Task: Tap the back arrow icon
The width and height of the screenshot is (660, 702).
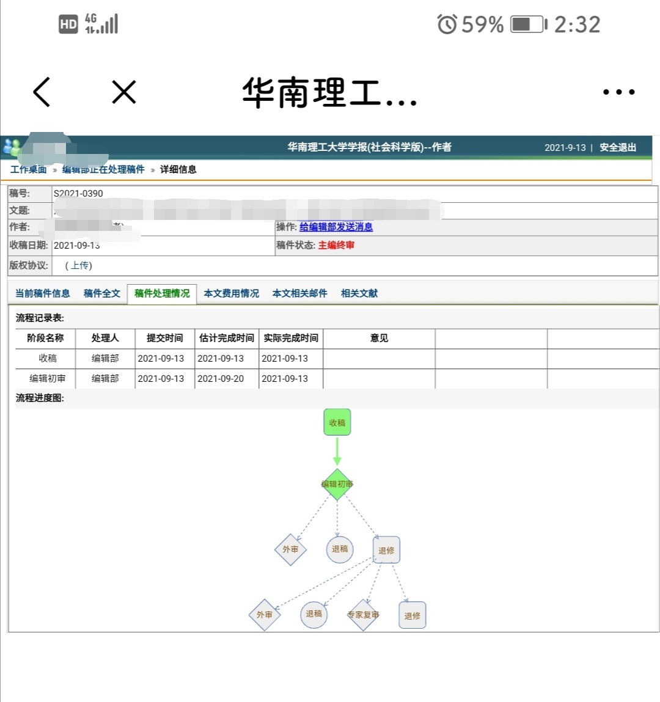Action: point(42,92)
